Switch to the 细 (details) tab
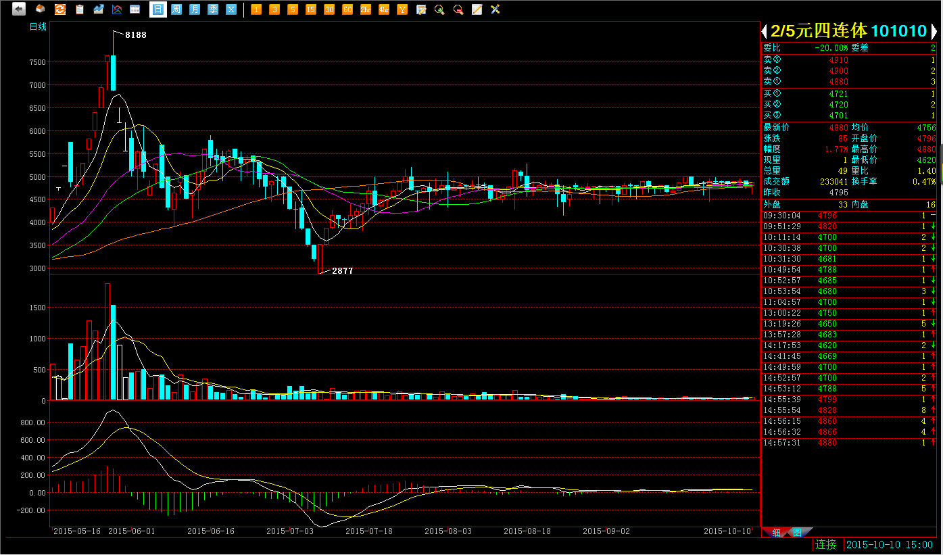943x555 pixels. [x=777, y=533]
